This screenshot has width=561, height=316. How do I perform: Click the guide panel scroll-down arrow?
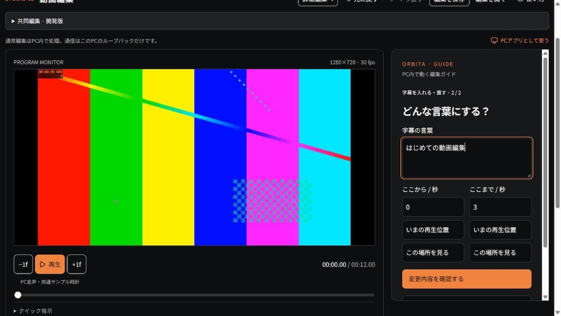coord(545,297)
